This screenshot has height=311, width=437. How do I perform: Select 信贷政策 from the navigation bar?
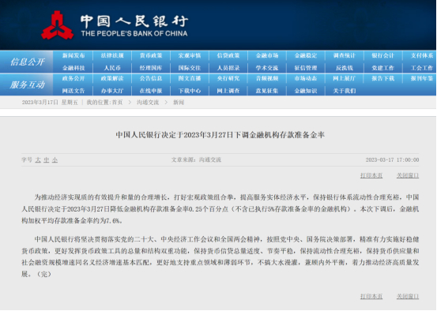click(x=228, y=56)
